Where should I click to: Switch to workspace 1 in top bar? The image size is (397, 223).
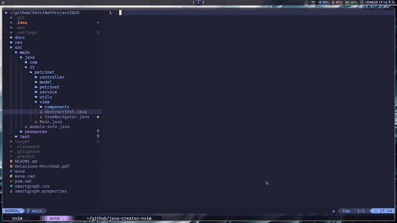[193, 2]
